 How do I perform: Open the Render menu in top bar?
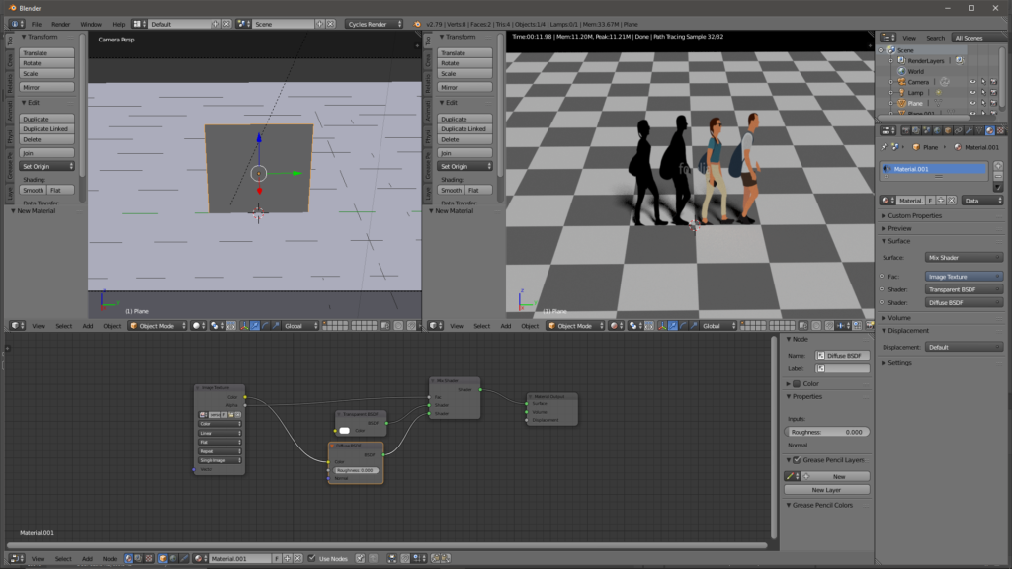(60, 24)
